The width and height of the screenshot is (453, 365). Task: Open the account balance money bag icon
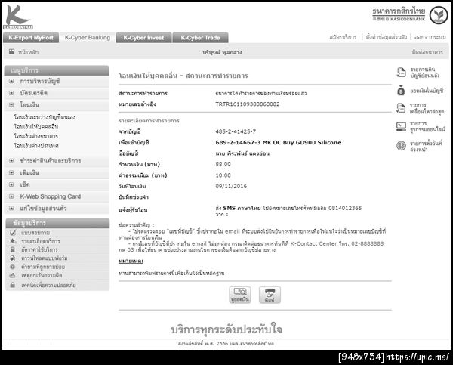pos(401,91)
